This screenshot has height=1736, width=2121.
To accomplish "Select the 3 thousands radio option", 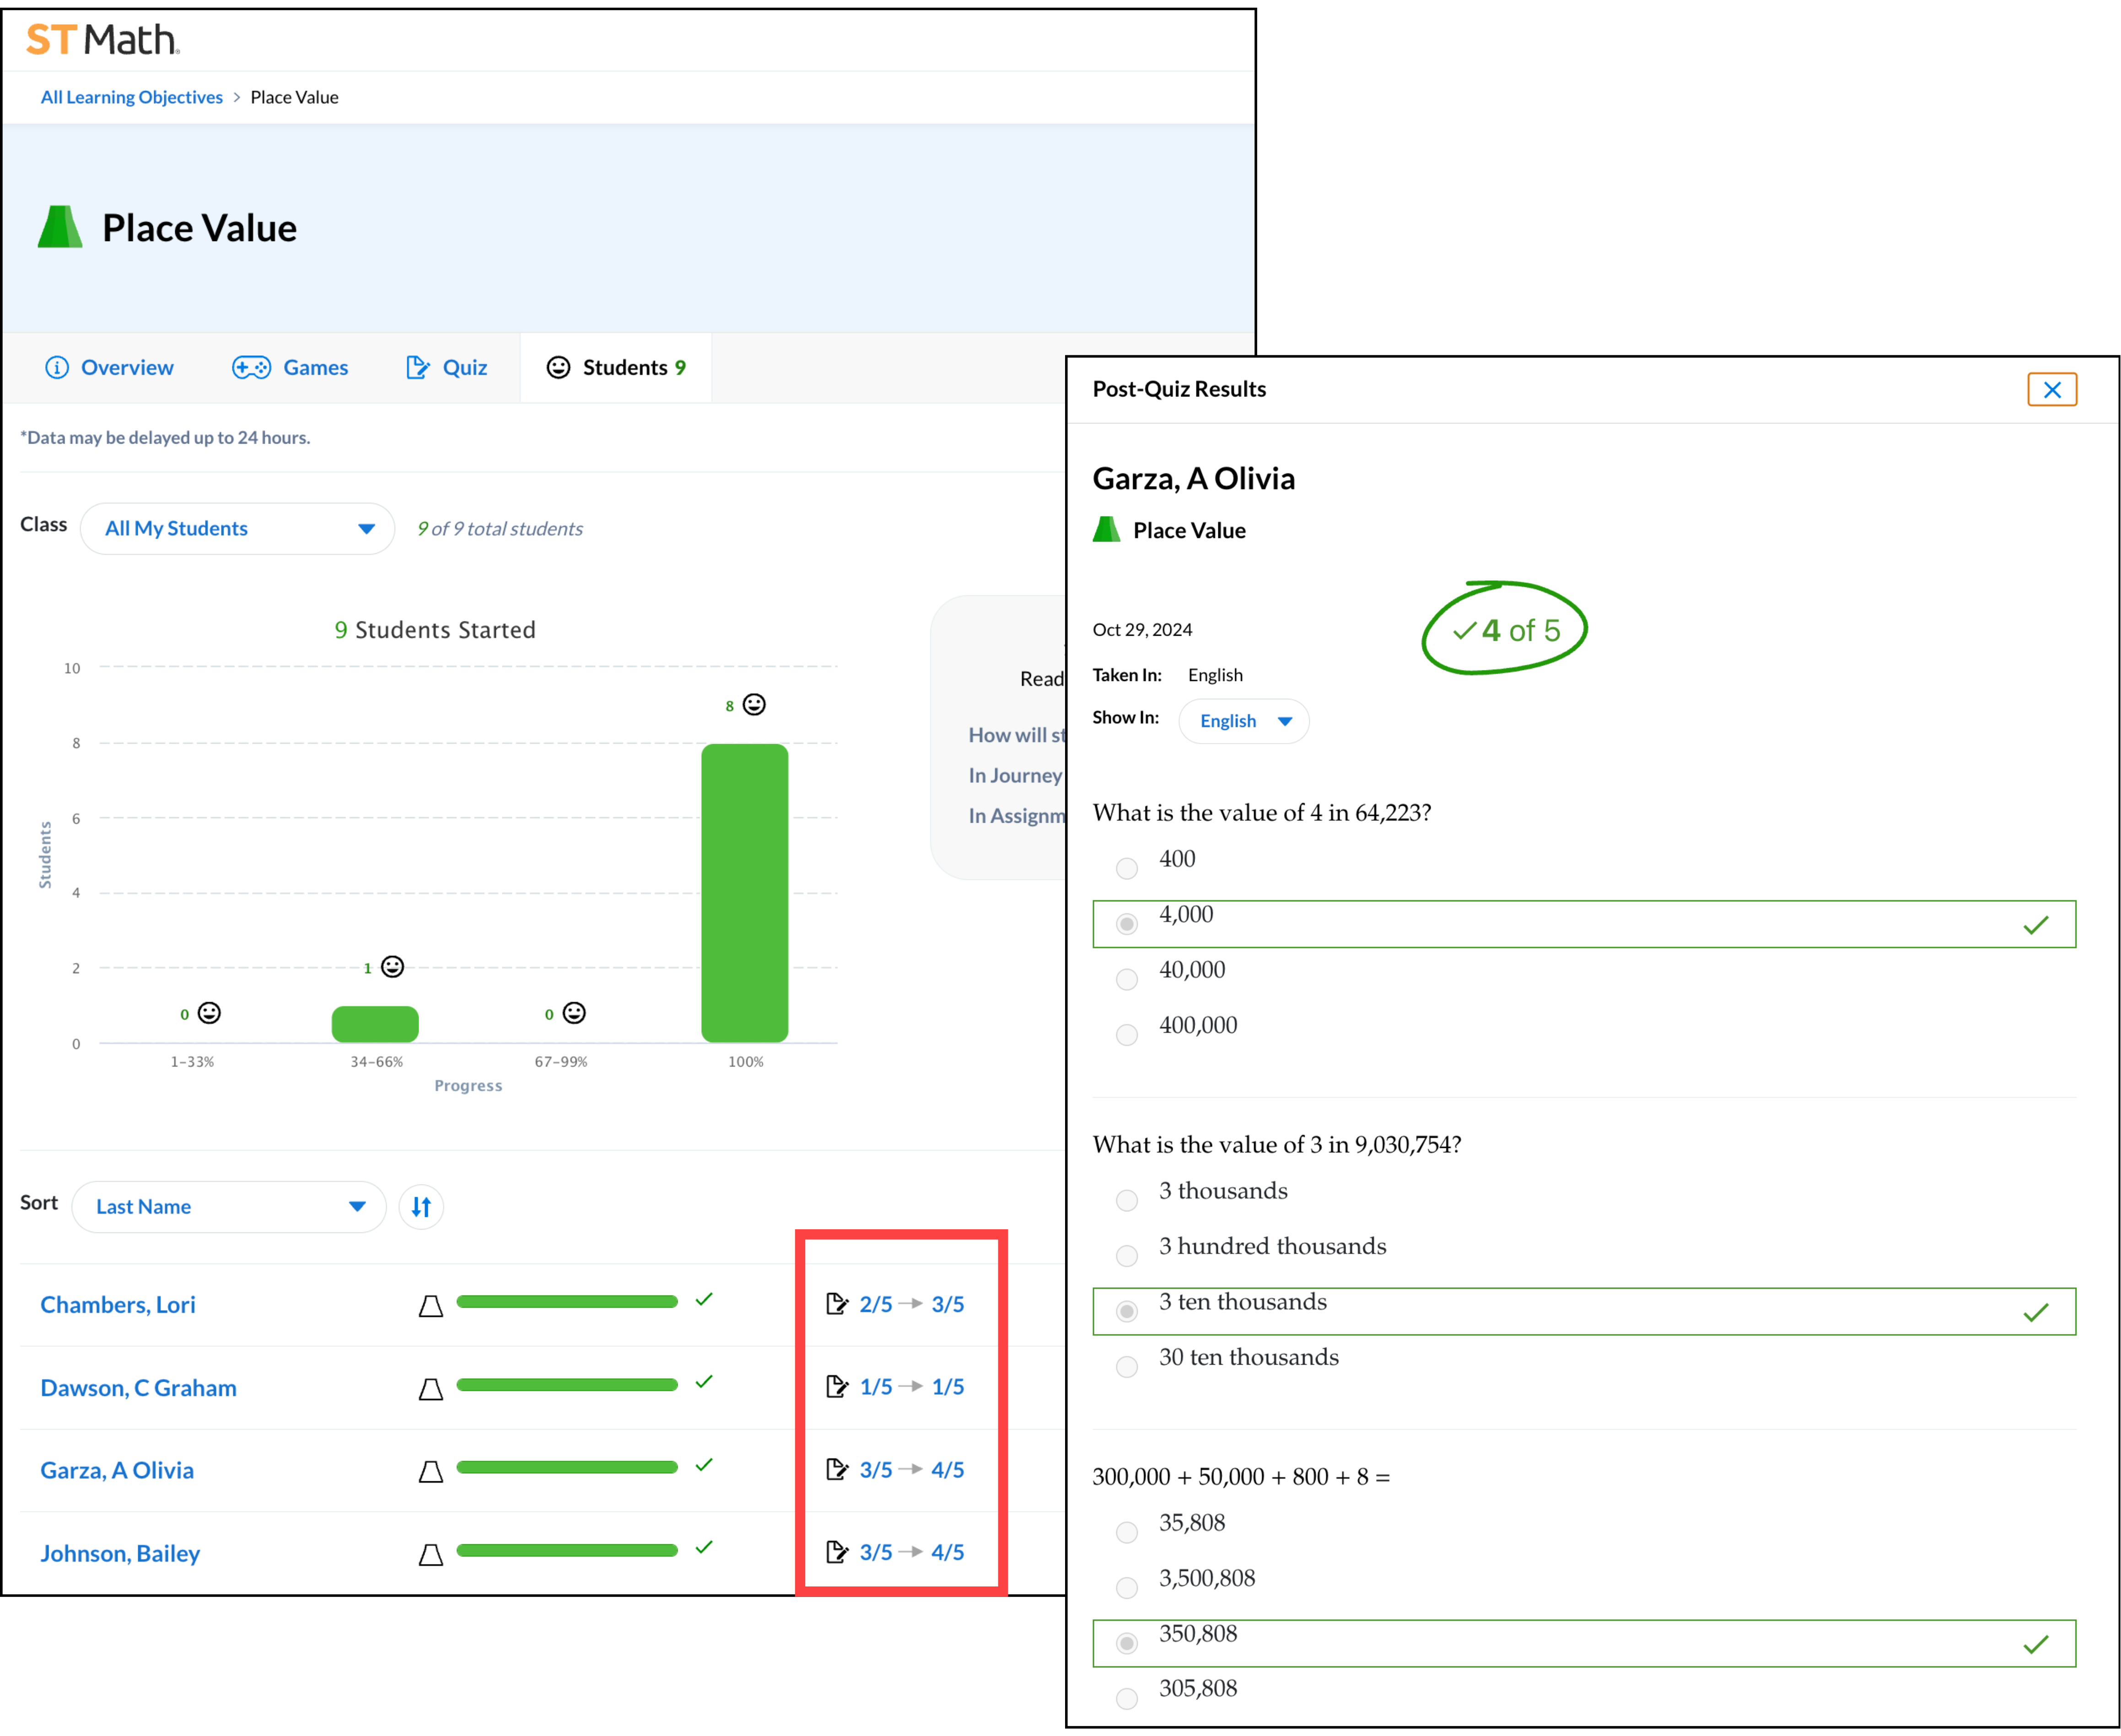I will pyautogui.click(x=1126, y=1200).
